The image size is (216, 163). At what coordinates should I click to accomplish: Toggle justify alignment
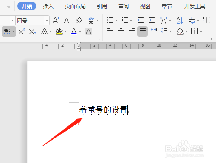[x=143, y=31]
